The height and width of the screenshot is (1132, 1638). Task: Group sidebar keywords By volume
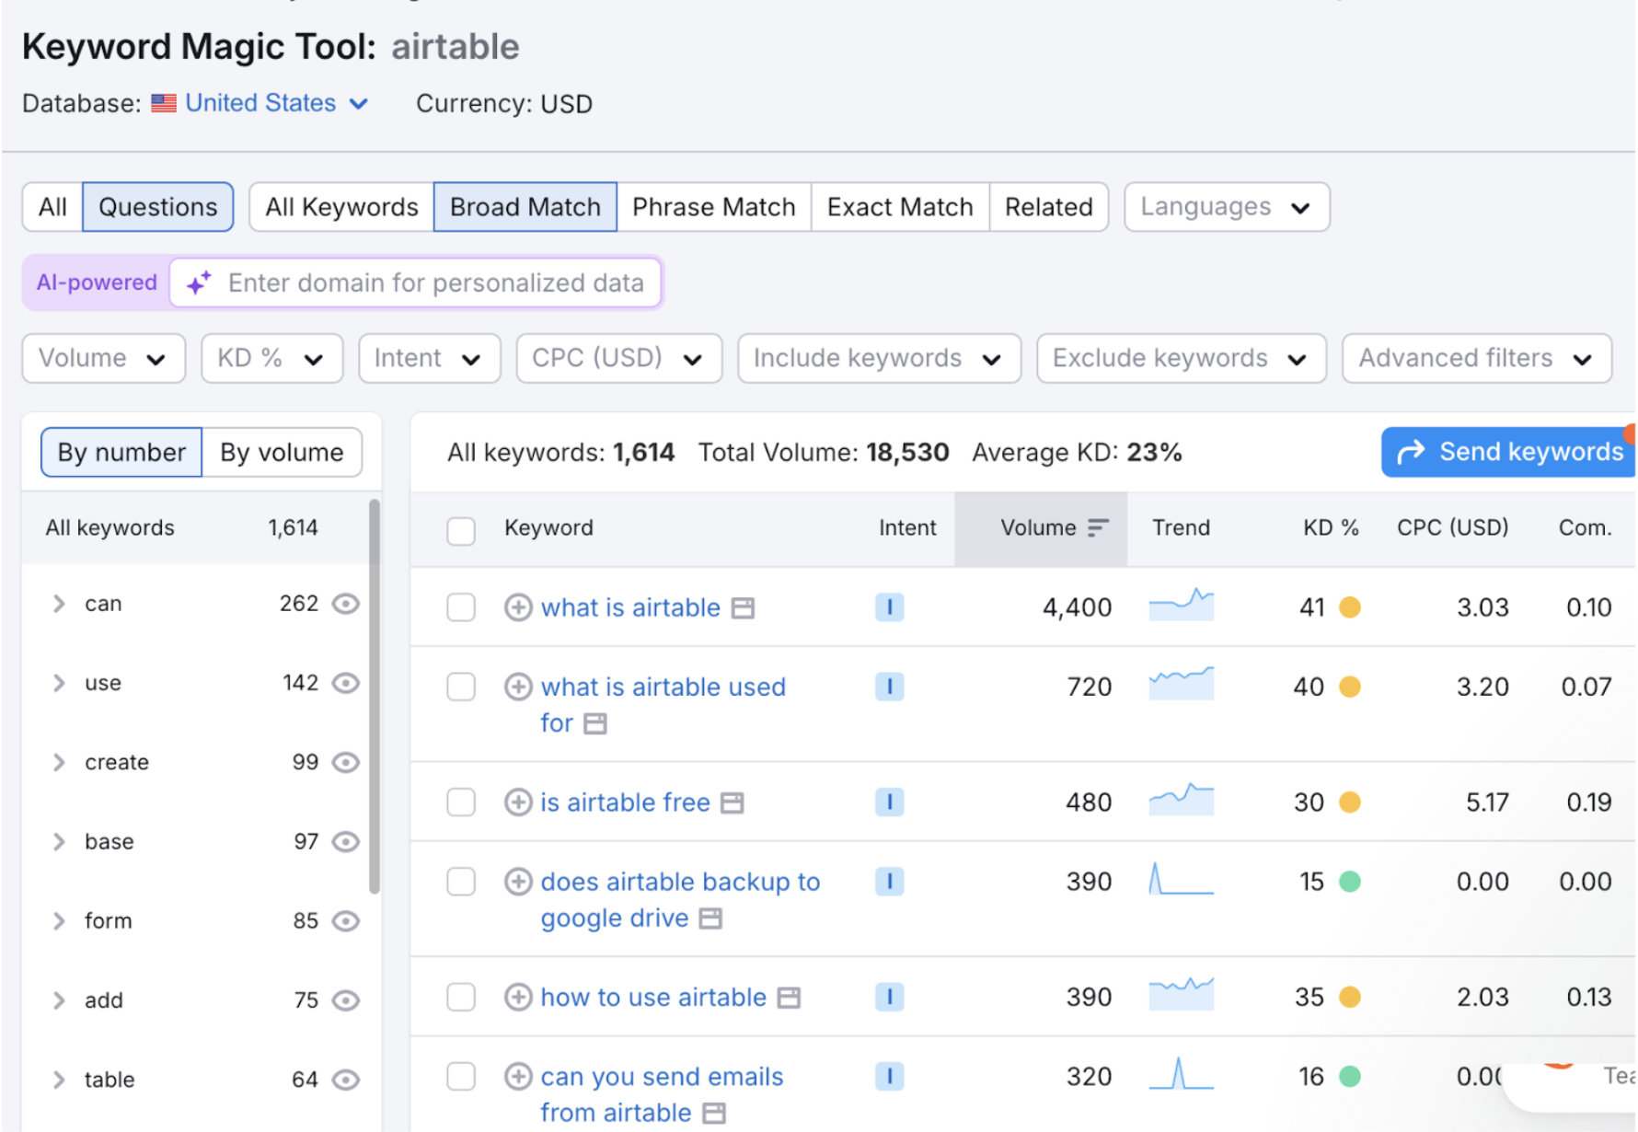pyautogui.click(x=282, y=452)
